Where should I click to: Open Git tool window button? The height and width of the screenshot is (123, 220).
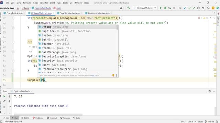[6, 118]
